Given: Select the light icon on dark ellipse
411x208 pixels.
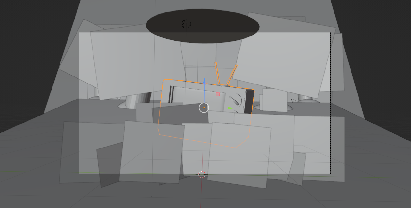Looking at the screenshot, I should pyautogui.click(x=186, y=24).
